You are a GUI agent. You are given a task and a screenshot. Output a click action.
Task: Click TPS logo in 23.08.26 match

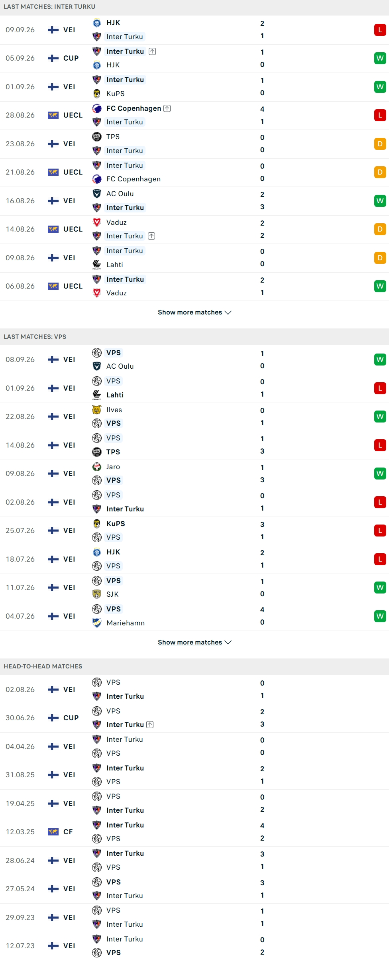click(97, 137)
